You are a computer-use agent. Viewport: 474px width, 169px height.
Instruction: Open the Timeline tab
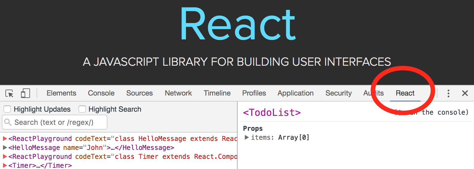217,93
